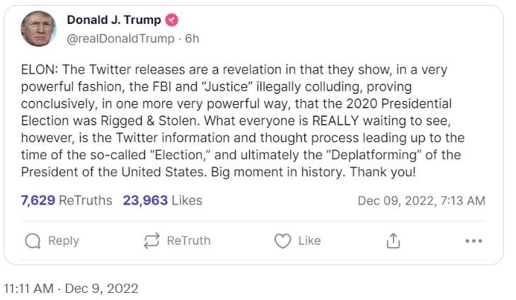The image size is (516, 300).
Task: Click the @realDonaldTrump handle
Action: 120,38
